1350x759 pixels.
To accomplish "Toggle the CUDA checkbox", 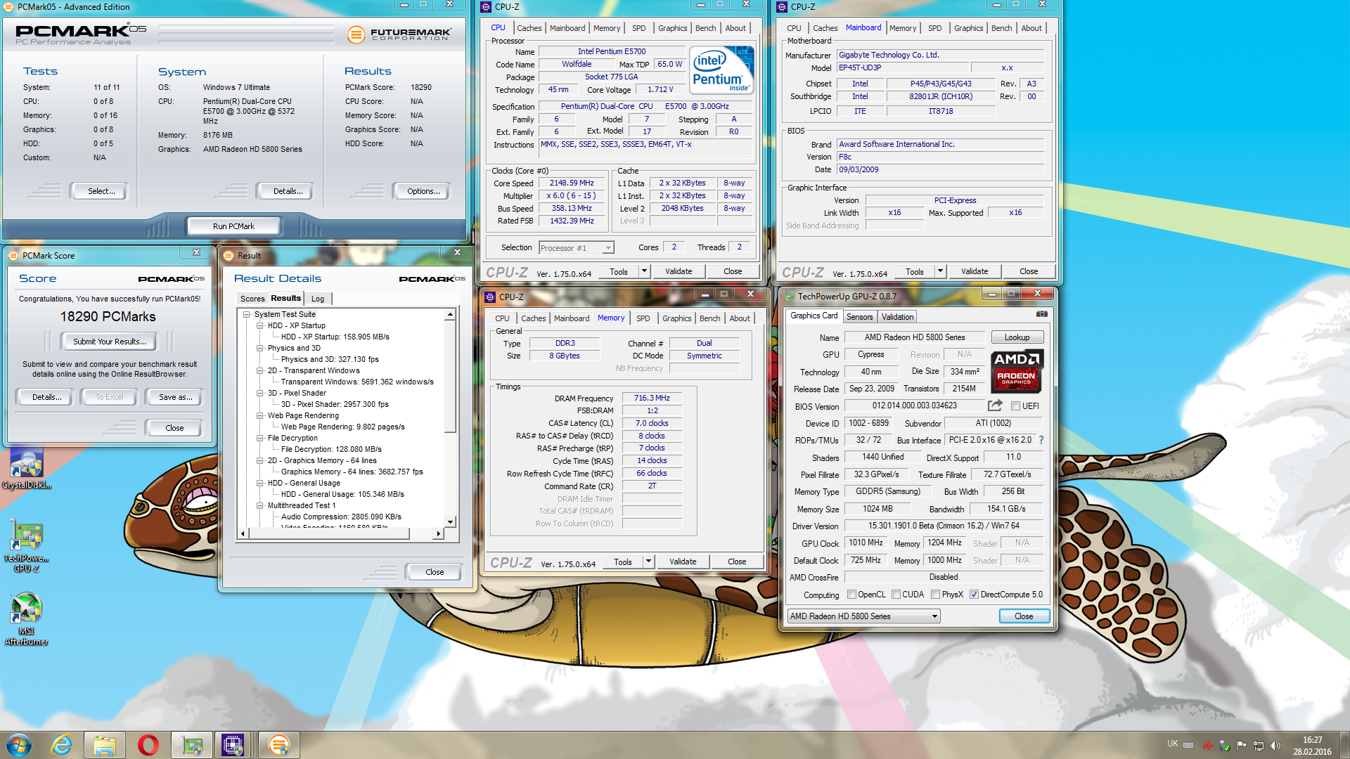I will (x=896, y=595).
